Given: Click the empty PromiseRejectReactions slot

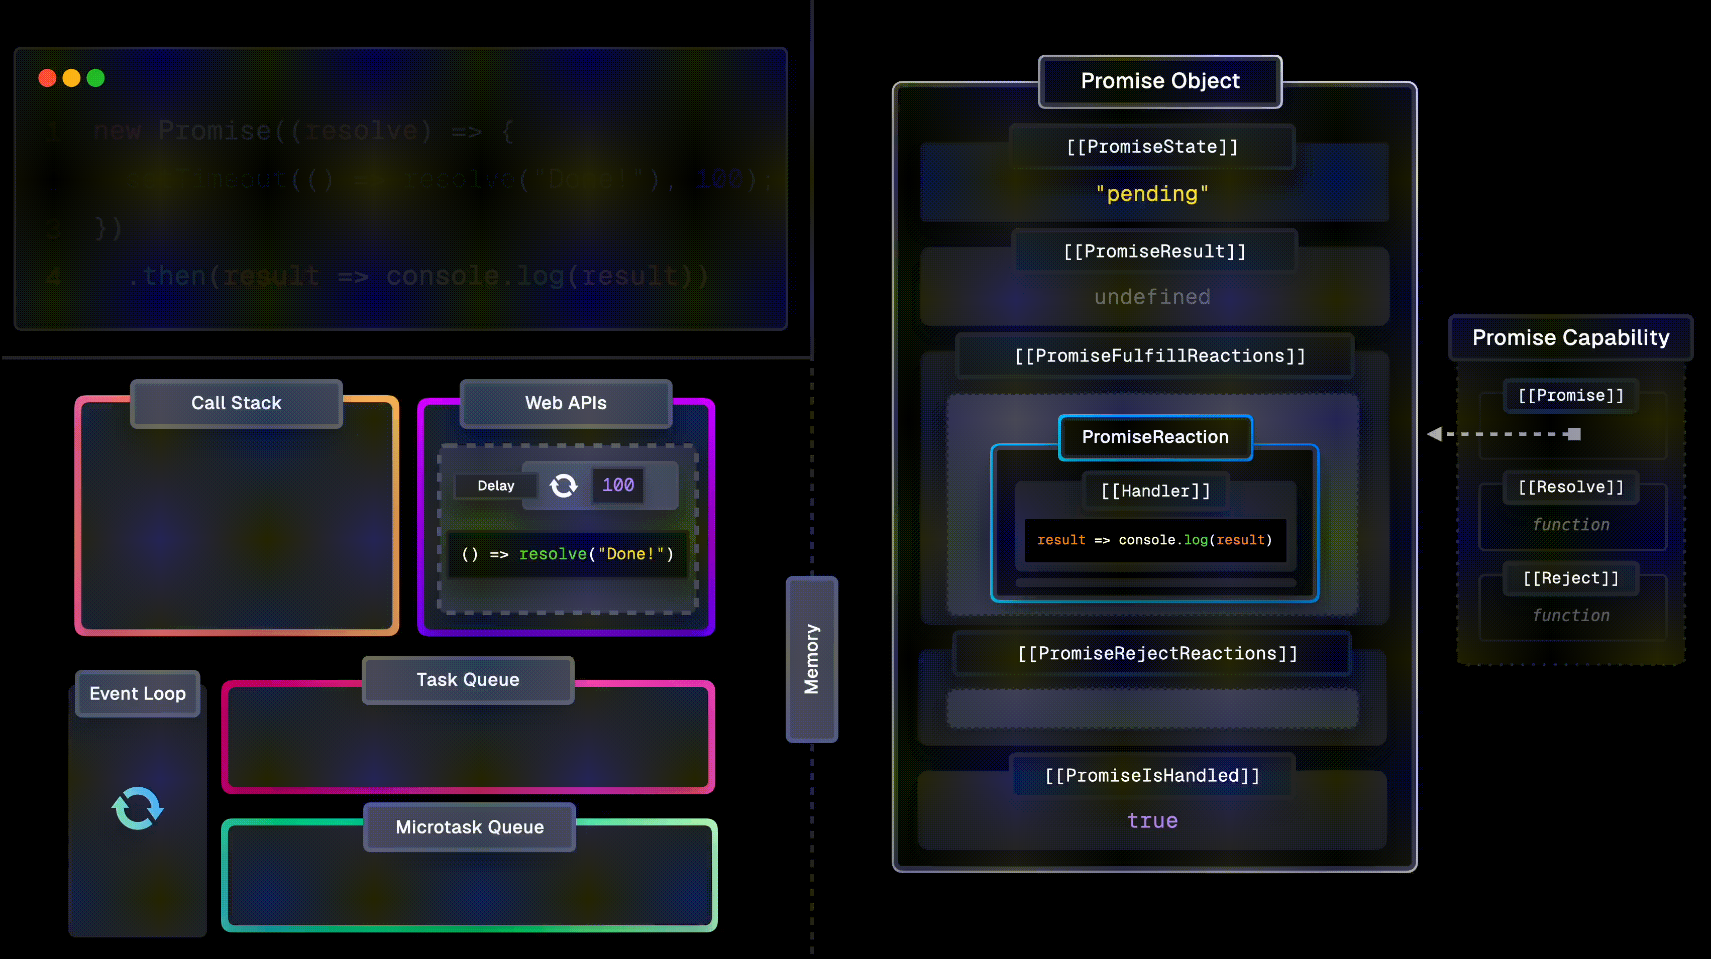Looking at the screenshot, I should click(1152, 708).
